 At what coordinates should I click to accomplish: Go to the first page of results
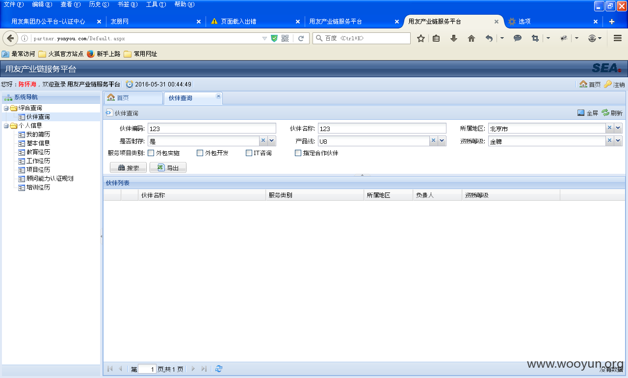click(x=110, y=369)
